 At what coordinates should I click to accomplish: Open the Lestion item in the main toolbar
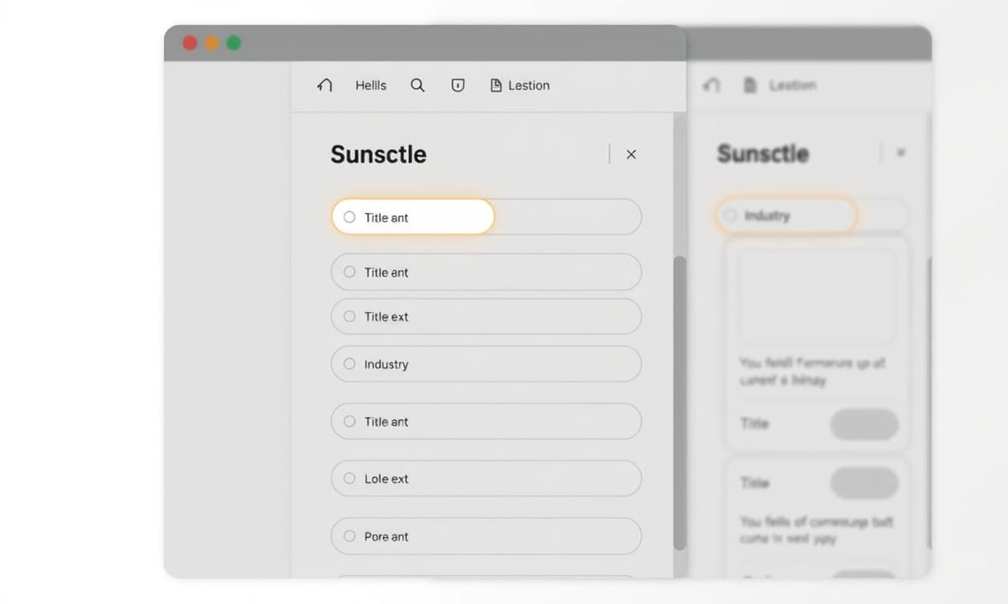(520, 86)
